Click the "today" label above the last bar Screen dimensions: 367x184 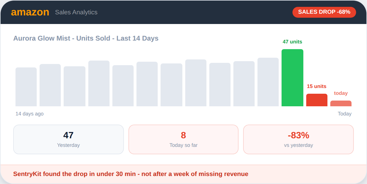pos(341,93)
